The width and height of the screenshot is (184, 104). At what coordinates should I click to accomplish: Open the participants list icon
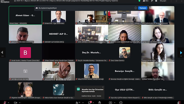(77, 103)
